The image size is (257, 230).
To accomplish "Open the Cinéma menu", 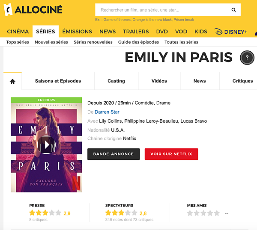I will pos(18,32).
